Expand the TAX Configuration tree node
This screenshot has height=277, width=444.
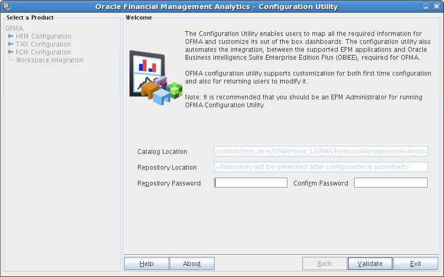point(11,44)
